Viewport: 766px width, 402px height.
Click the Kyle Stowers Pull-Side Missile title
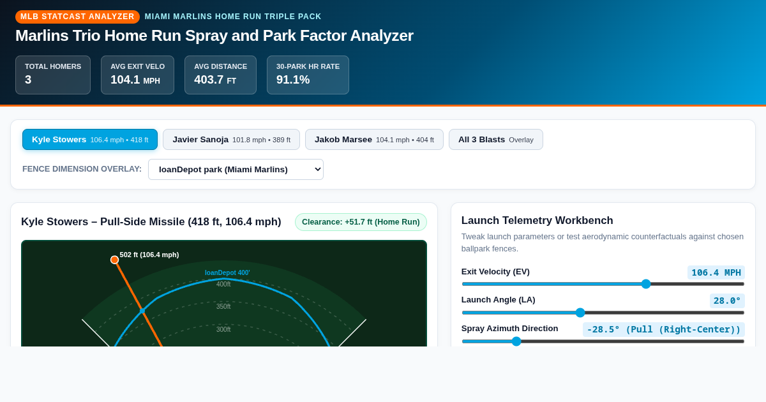(x=151, y=222)
